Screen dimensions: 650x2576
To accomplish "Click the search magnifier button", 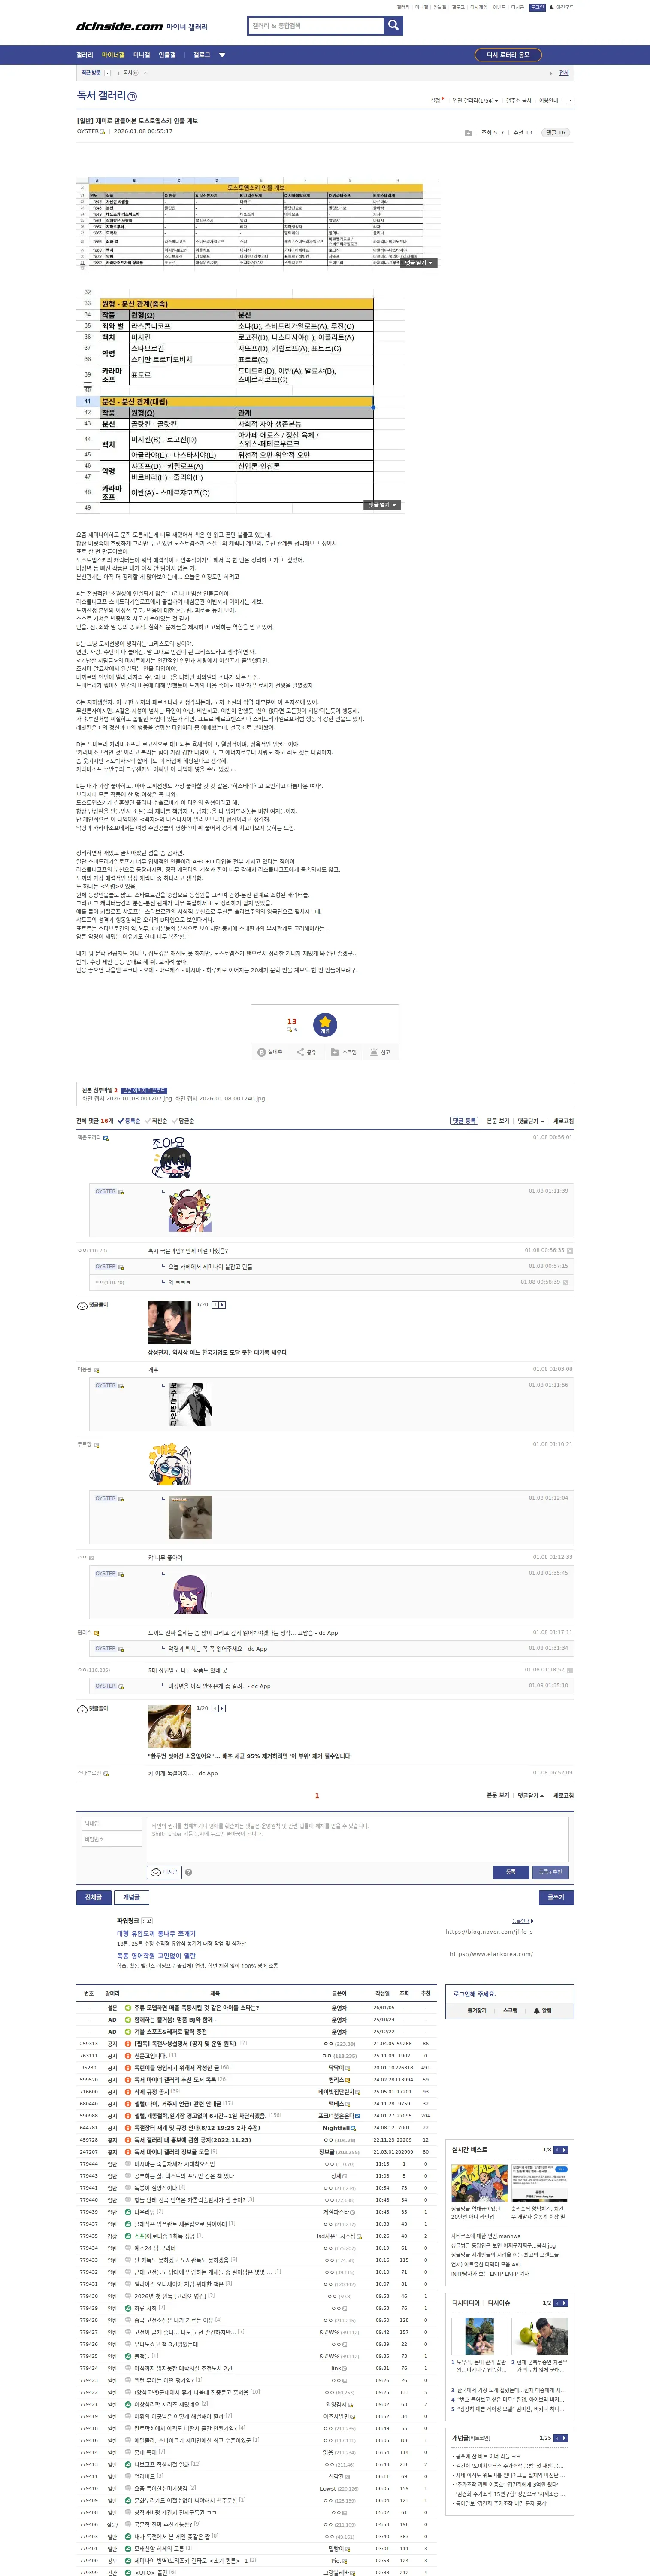I will point(394,25).
